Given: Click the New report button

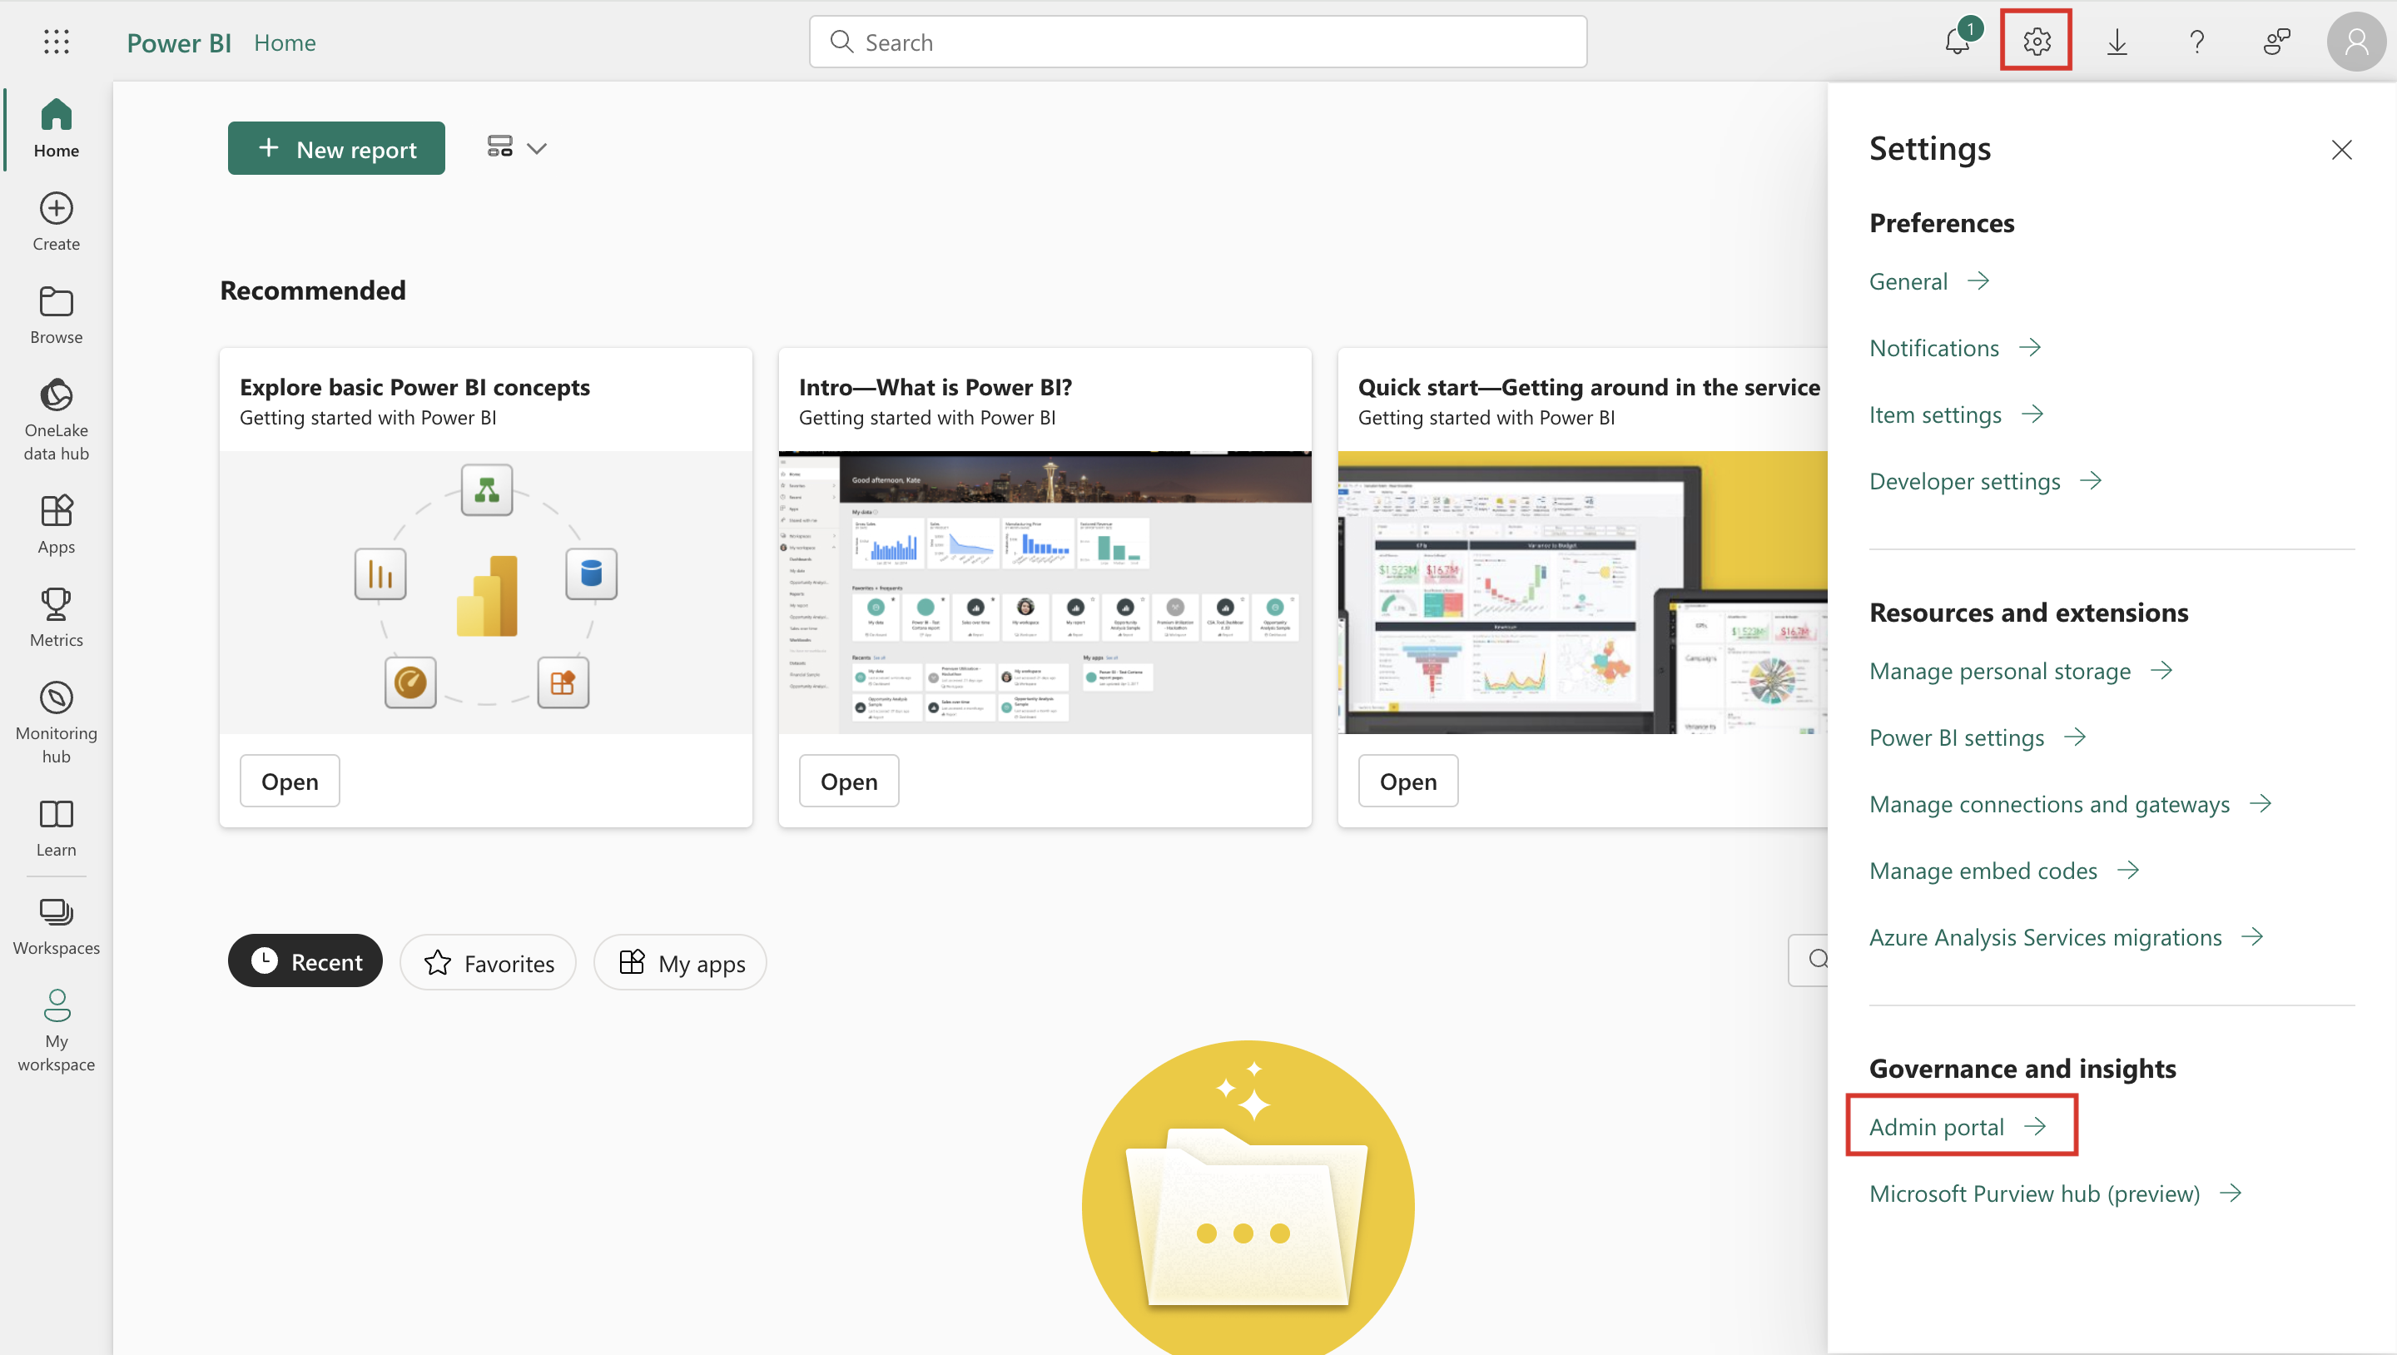Looking at the screenshot, I should 336,148.
